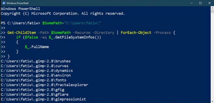Click the vertical scrollbar track
The width and height of the screenshot is (214, 103).
[212, 64]
